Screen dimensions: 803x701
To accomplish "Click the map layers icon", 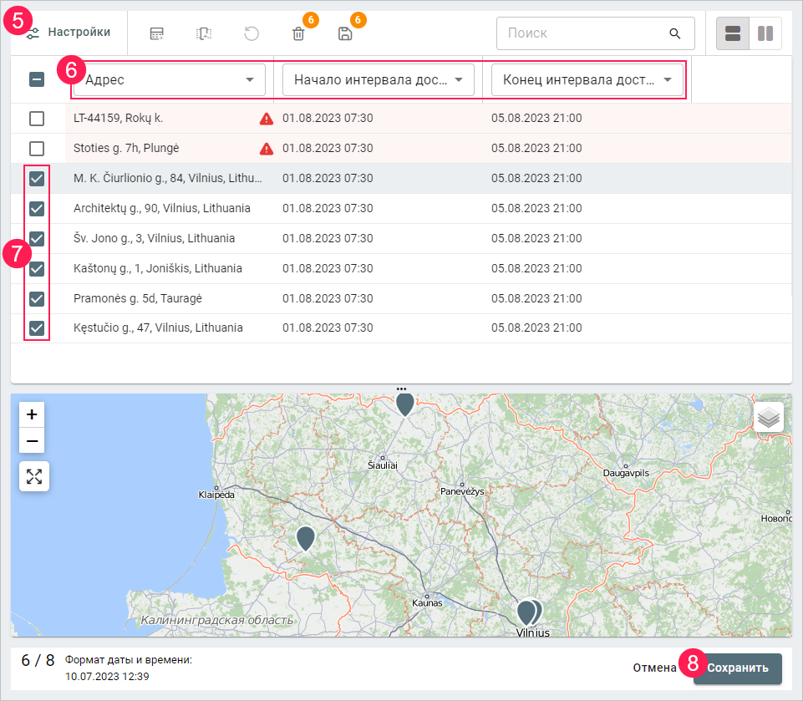I will 768,416.
